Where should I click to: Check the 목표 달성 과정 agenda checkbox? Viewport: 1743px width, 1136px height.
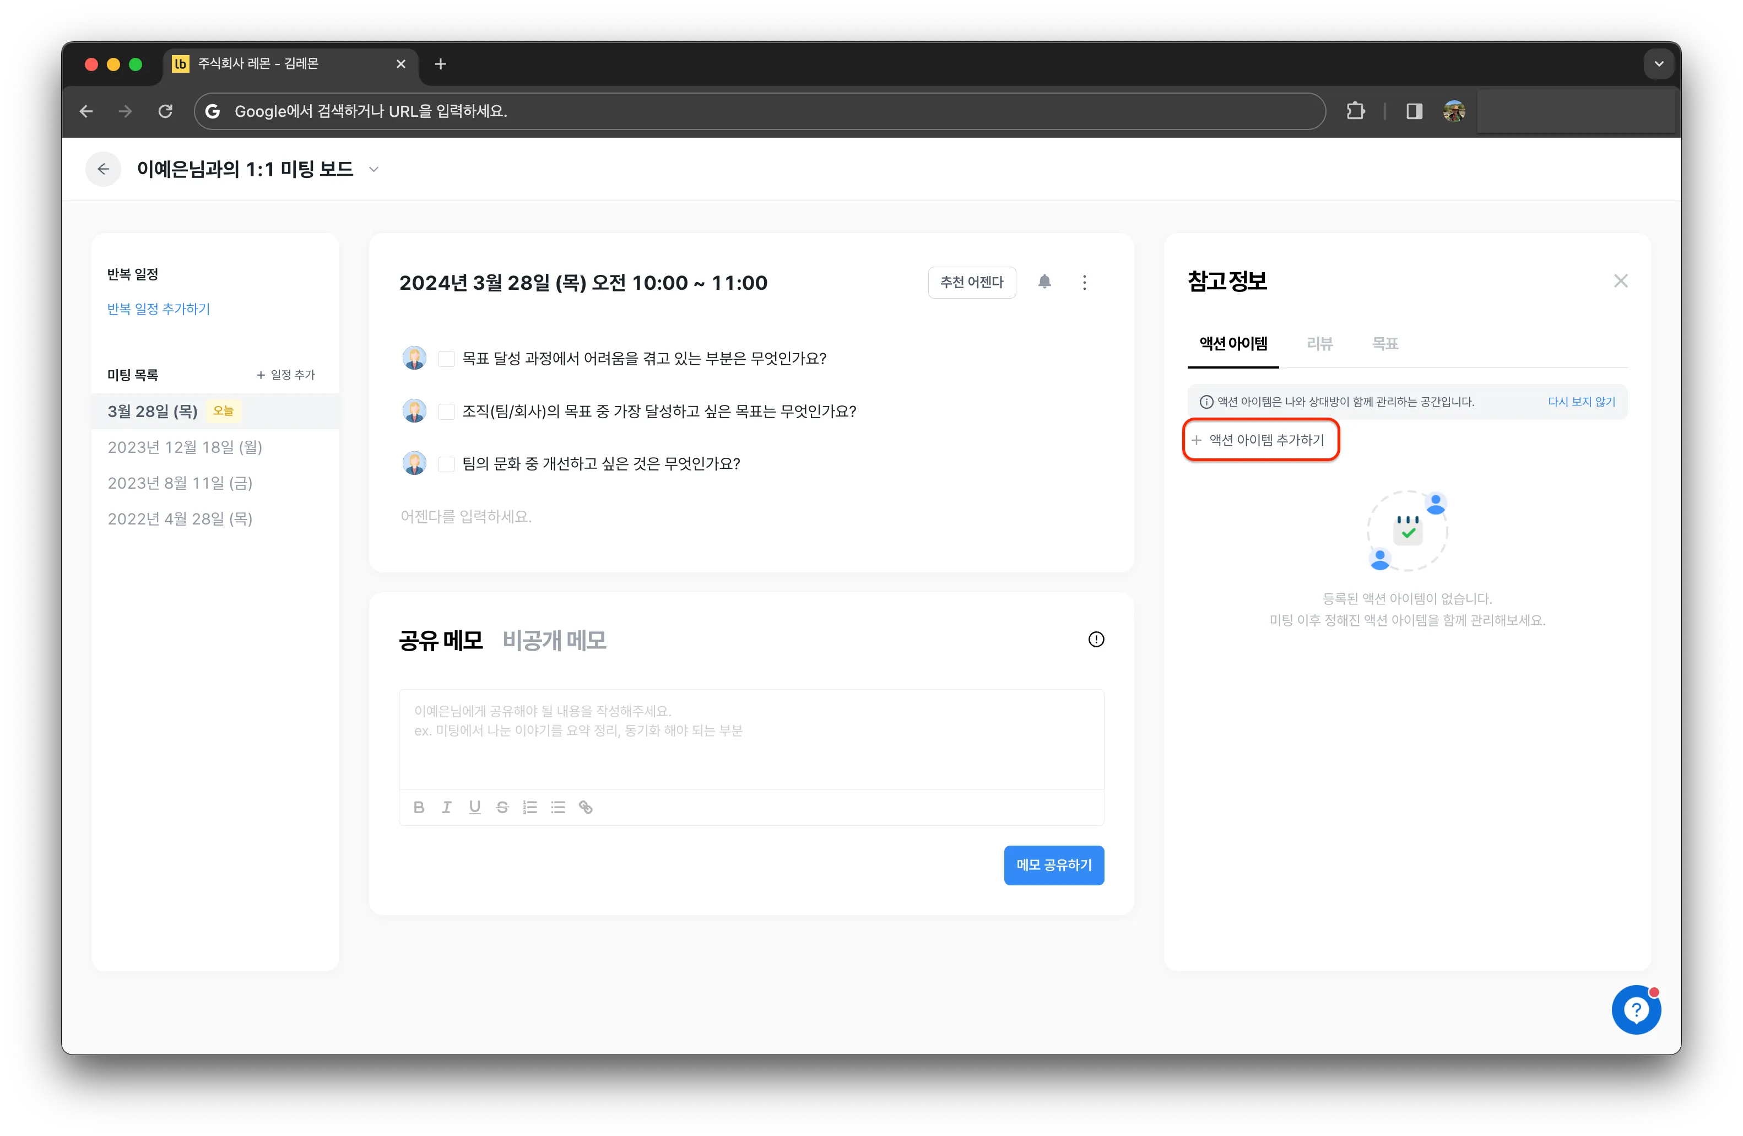446,358
